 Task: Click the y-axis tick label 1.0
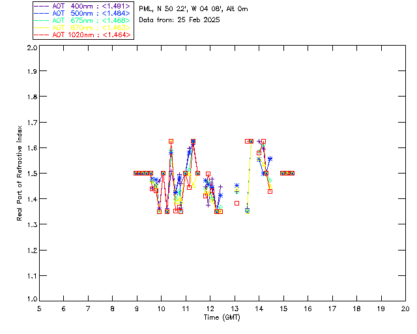pyautogui.click(x=32, y=299)
